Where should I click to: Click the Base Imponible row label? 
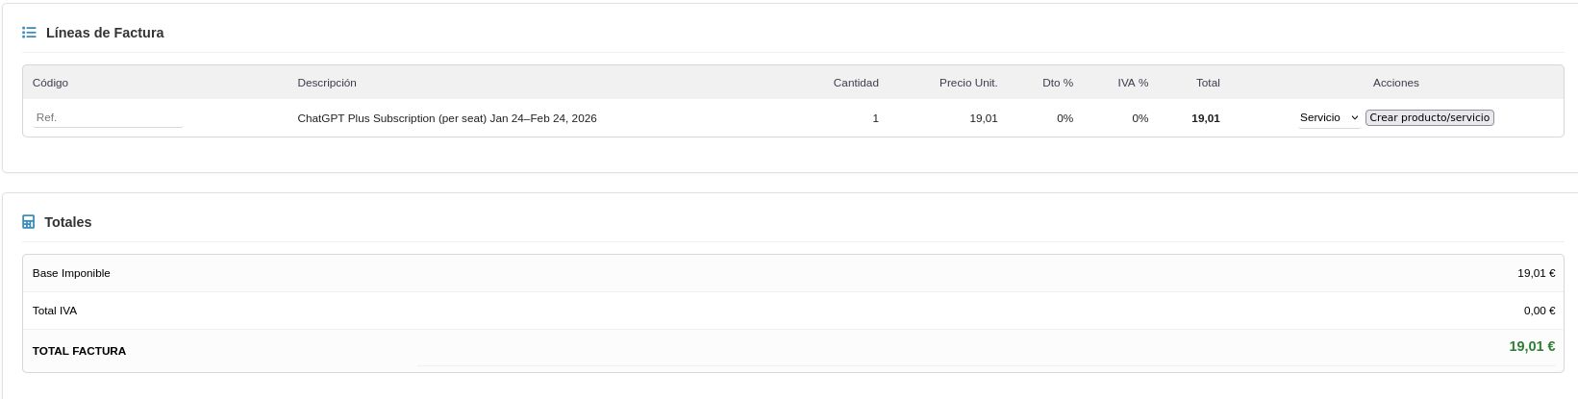point(71,273)
